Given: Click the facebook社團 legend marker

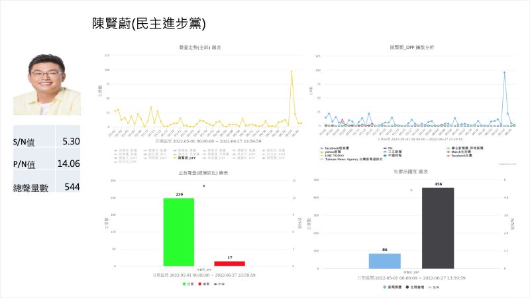Looking at the screenshot, I should click(448, 156).
